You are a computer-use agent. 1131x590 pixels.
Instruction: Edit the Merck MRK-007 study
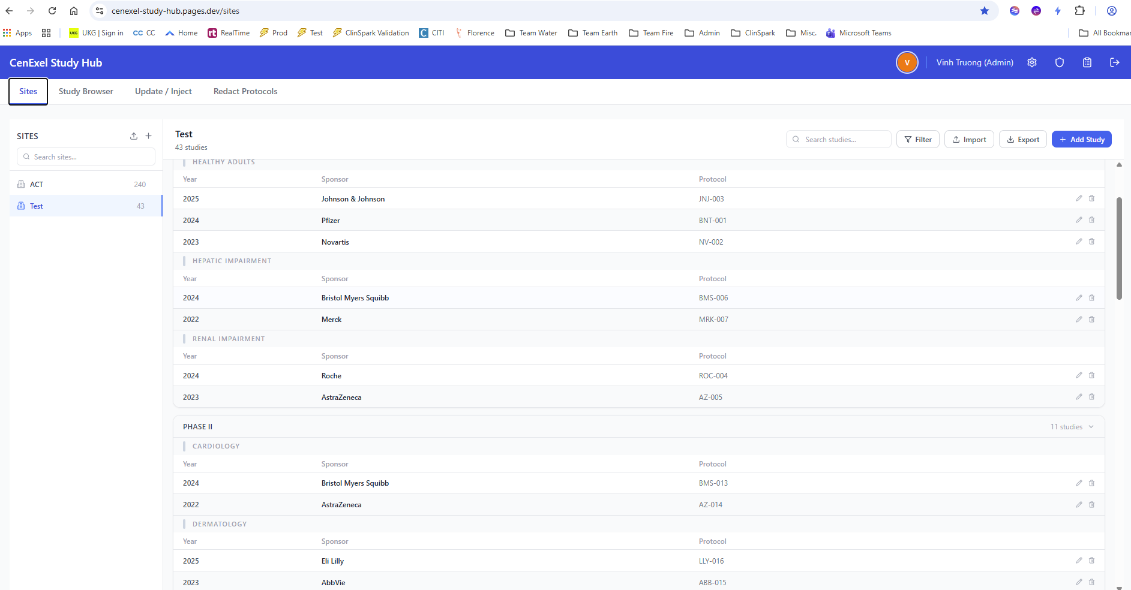coord(1079,320)
